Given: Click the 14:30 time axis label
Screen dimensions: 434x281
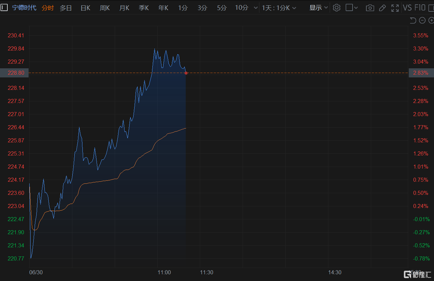Looking at the screenshot, I should (335, 272).
